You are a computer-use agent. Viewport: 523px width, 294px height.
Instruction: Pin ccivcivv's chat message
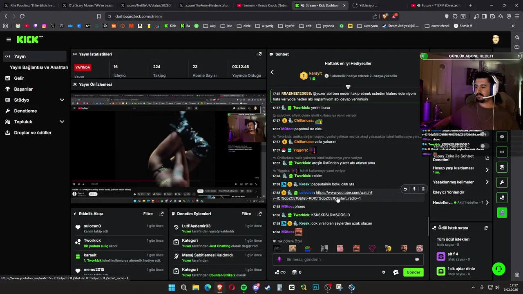[414, 189]
